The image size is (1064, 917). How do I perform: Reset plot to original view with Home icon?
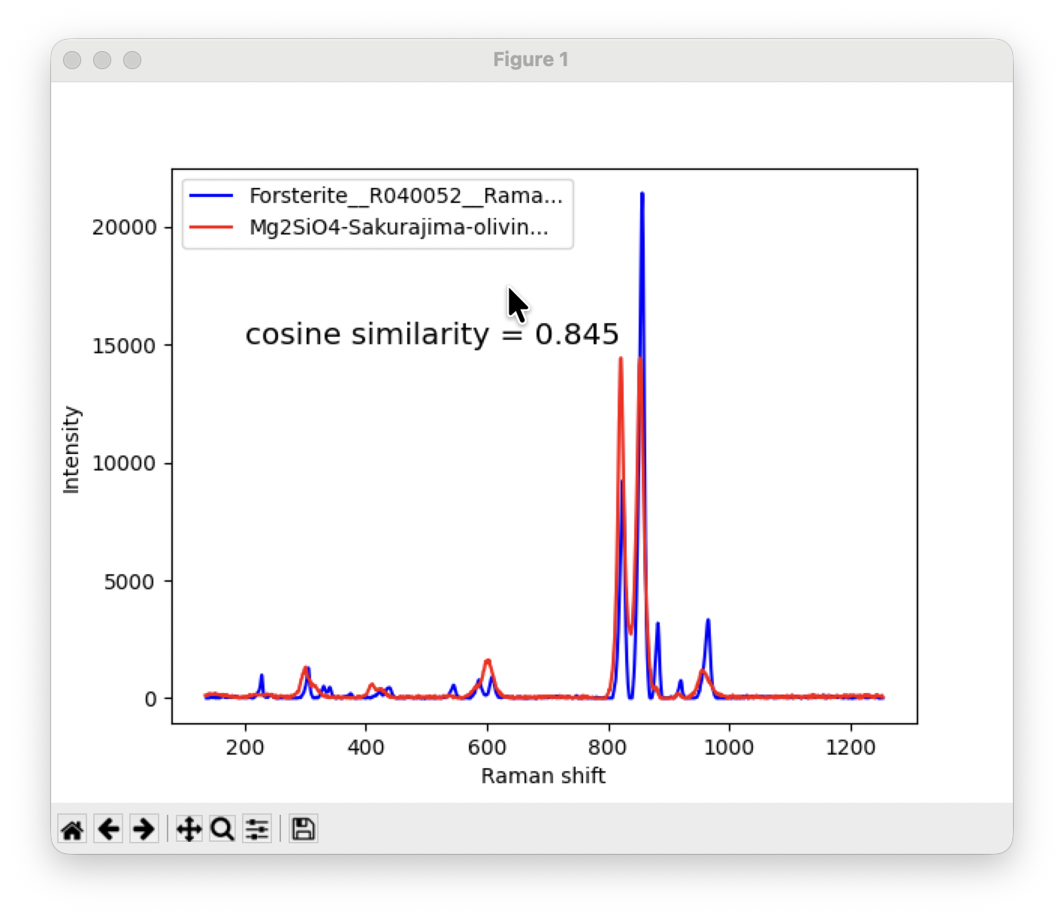pyautogui.click(x=72, y=830)
